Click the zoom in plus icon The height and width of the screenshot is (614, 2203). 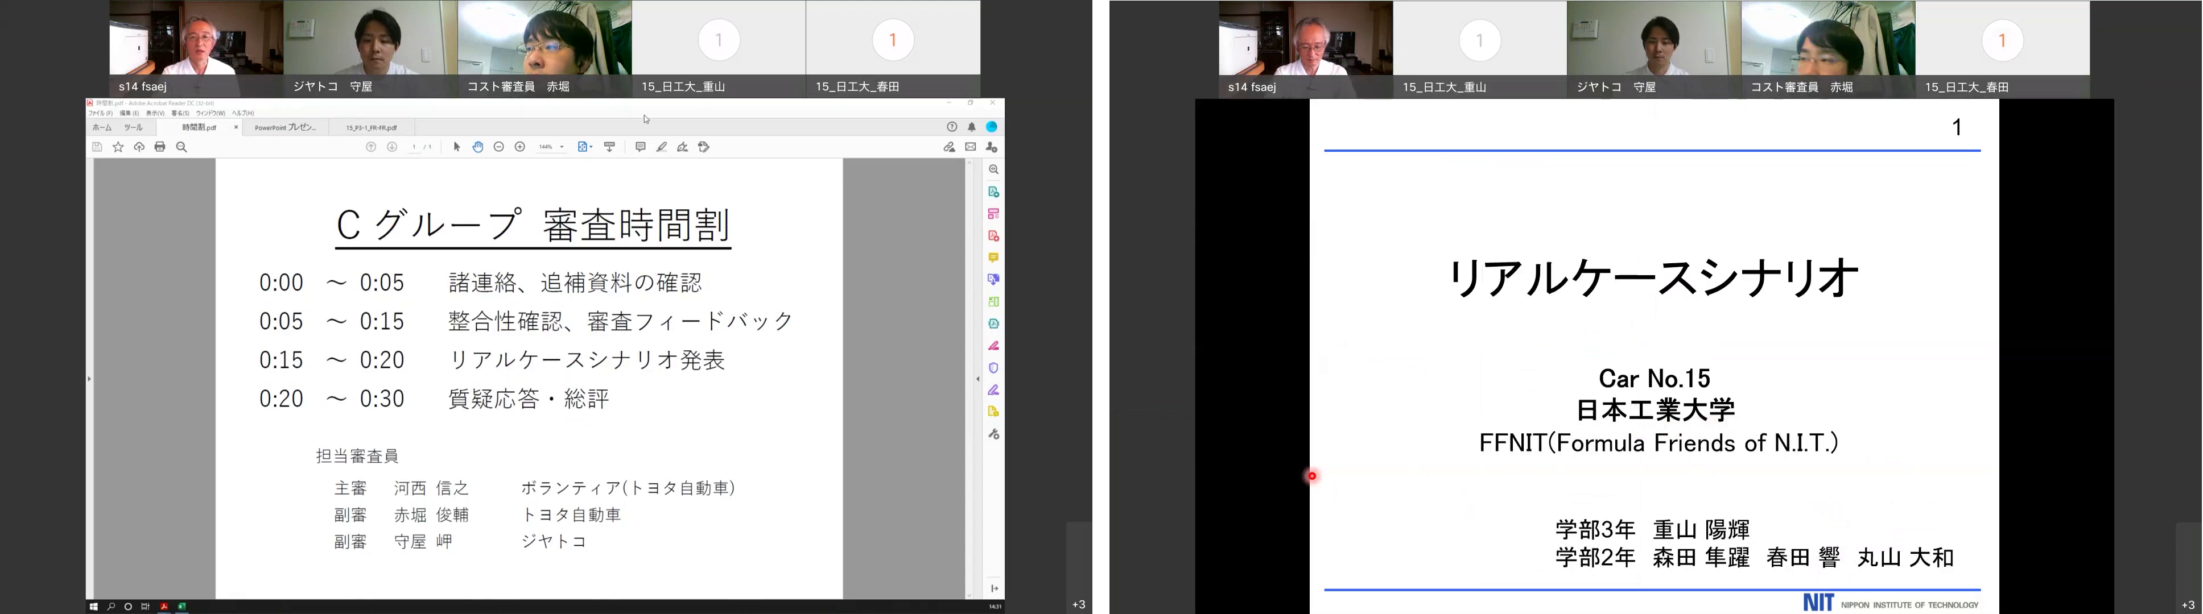(x=520, y=147)
